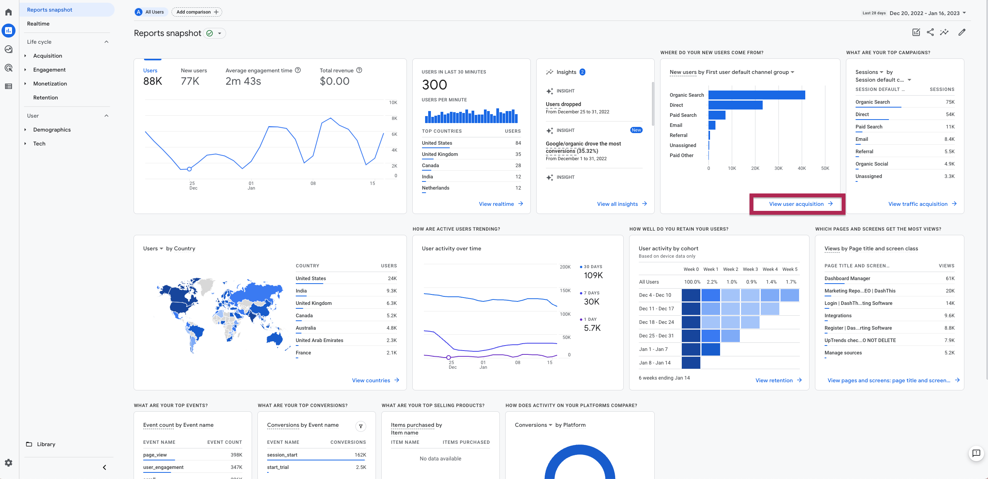Collapse the User section
The width and height of the screenshot is (988, 479).
click(x=106, y=116)
